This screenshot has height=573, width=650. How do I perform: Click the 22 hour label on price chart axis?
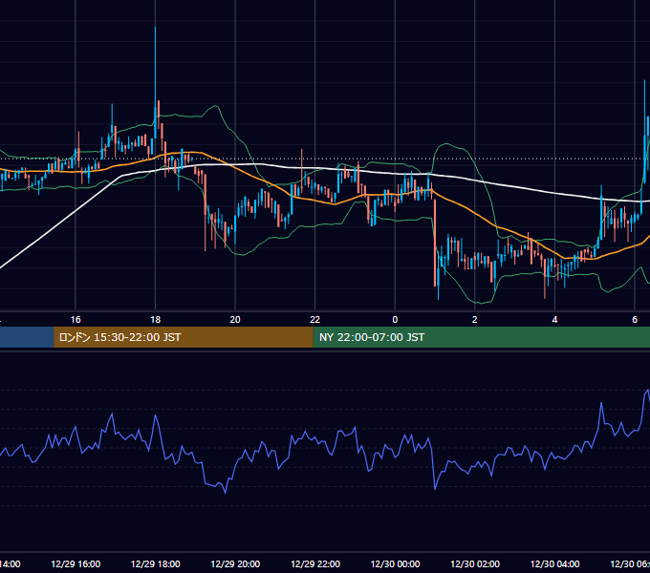point(315,320)
